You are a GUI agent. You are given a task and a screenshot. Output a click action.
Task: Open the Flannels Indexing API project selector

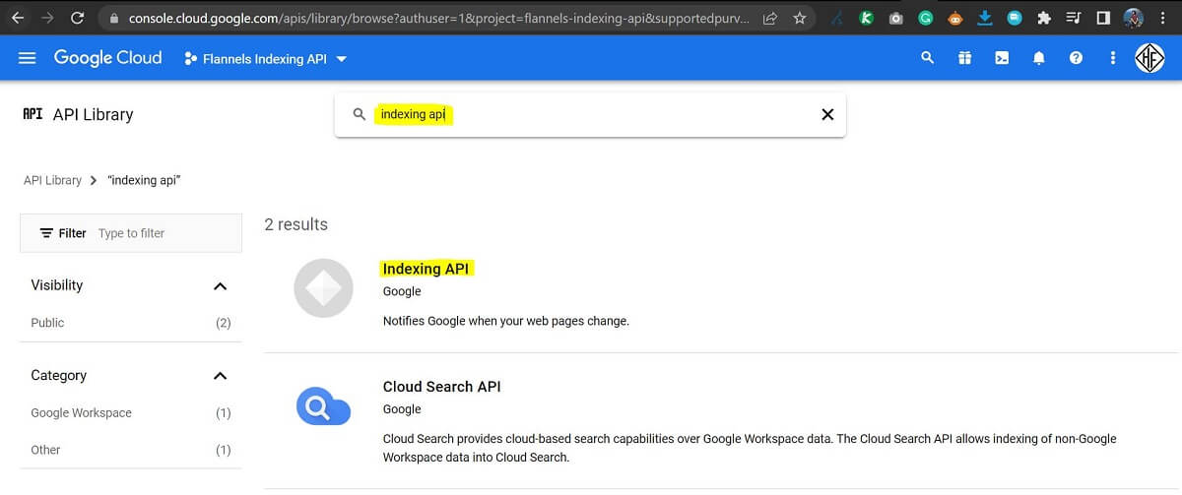click(266, 59)
